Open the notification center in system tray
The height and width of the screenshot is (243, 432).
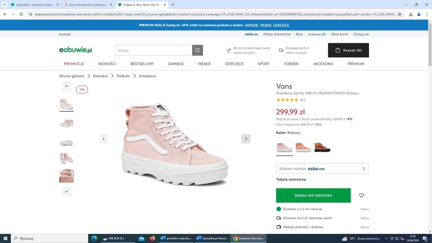(x=426, y=238)
